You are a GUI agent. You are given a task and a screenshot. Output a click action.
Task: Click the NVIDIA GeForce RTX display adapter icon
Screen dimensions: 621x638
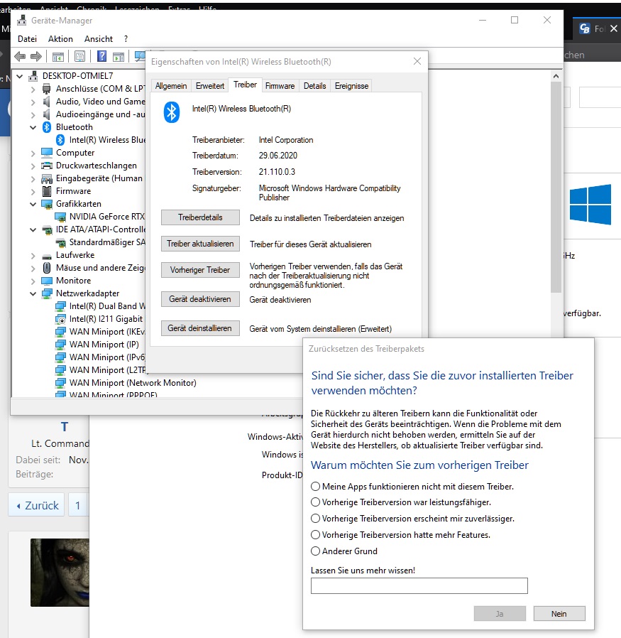click(x=60, y=217)
